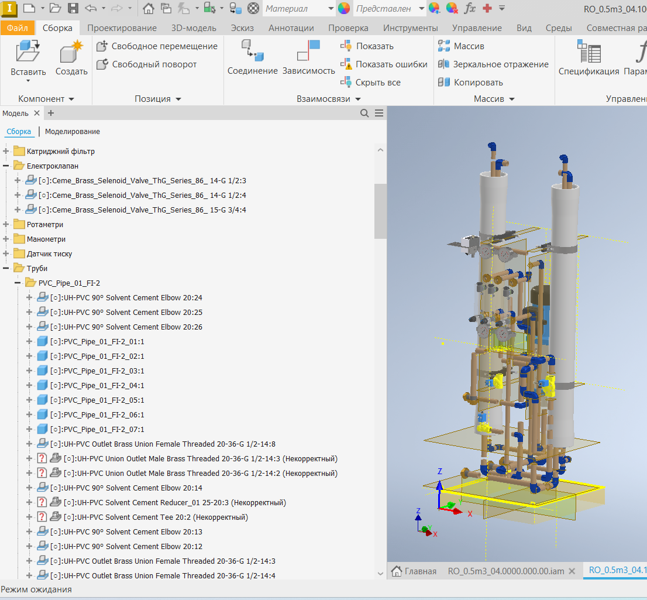Click the search icon in the model browser
The width and height of the screenshot is (647, 600).
point(364,114)
